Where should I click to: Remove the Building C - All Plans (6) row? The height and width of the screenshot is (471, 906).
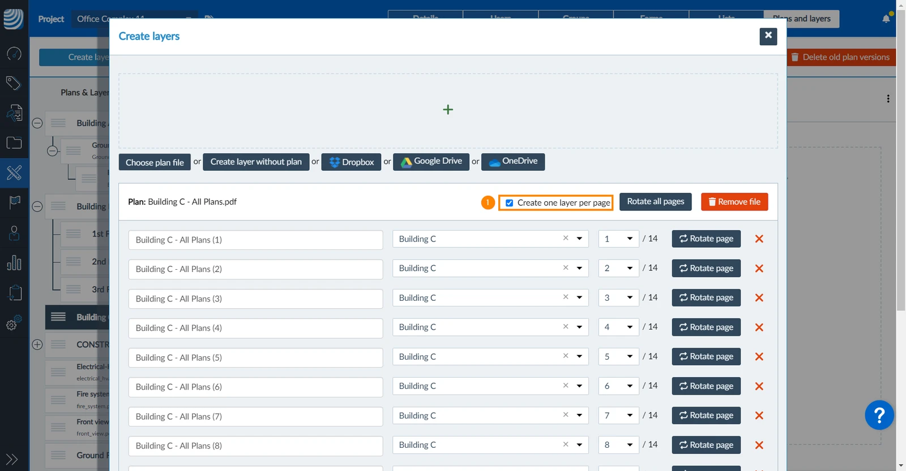(759, 386)
